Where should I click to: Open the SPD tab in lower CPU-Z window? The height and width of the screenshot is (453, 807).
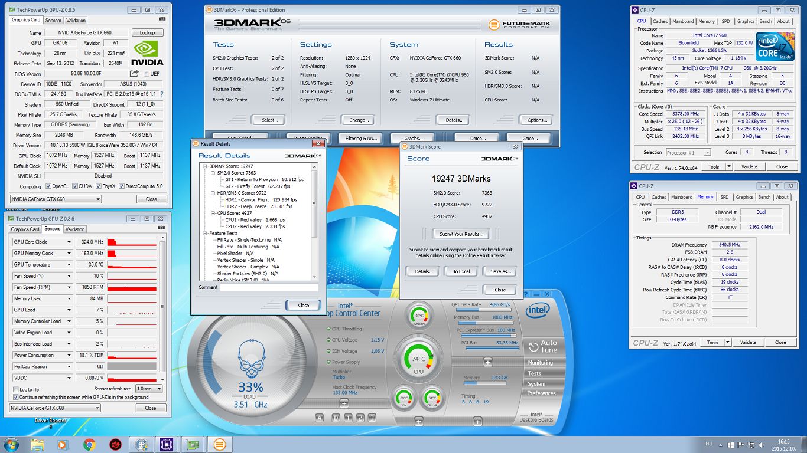724,197
